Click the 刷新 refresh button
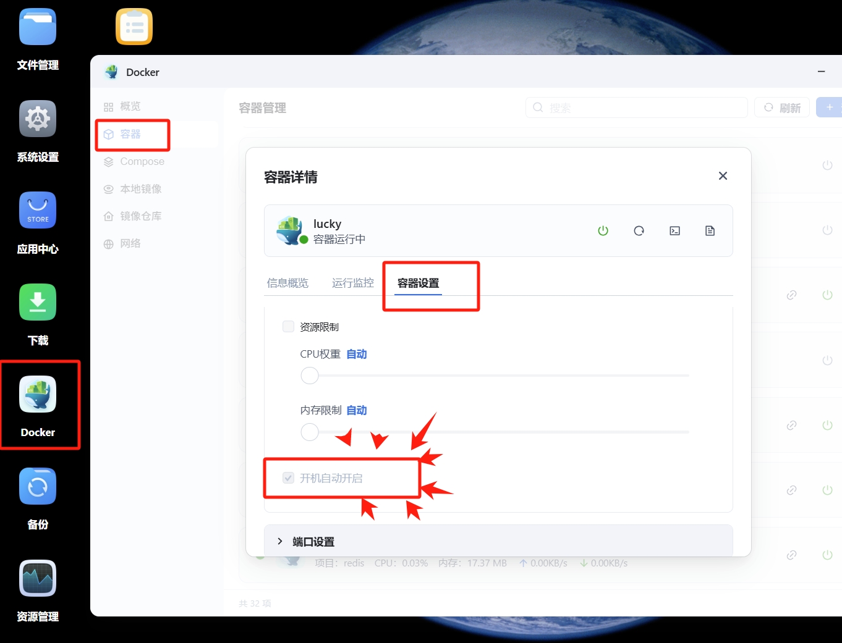842x643 pixels. pos(782,107)
